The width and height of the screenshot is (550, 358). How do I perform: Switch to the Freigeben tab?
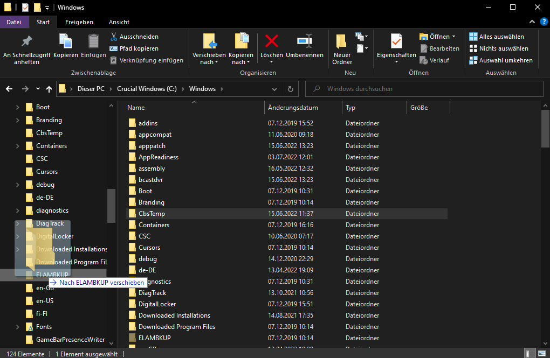pyautogui.click(x=79, y=22)
